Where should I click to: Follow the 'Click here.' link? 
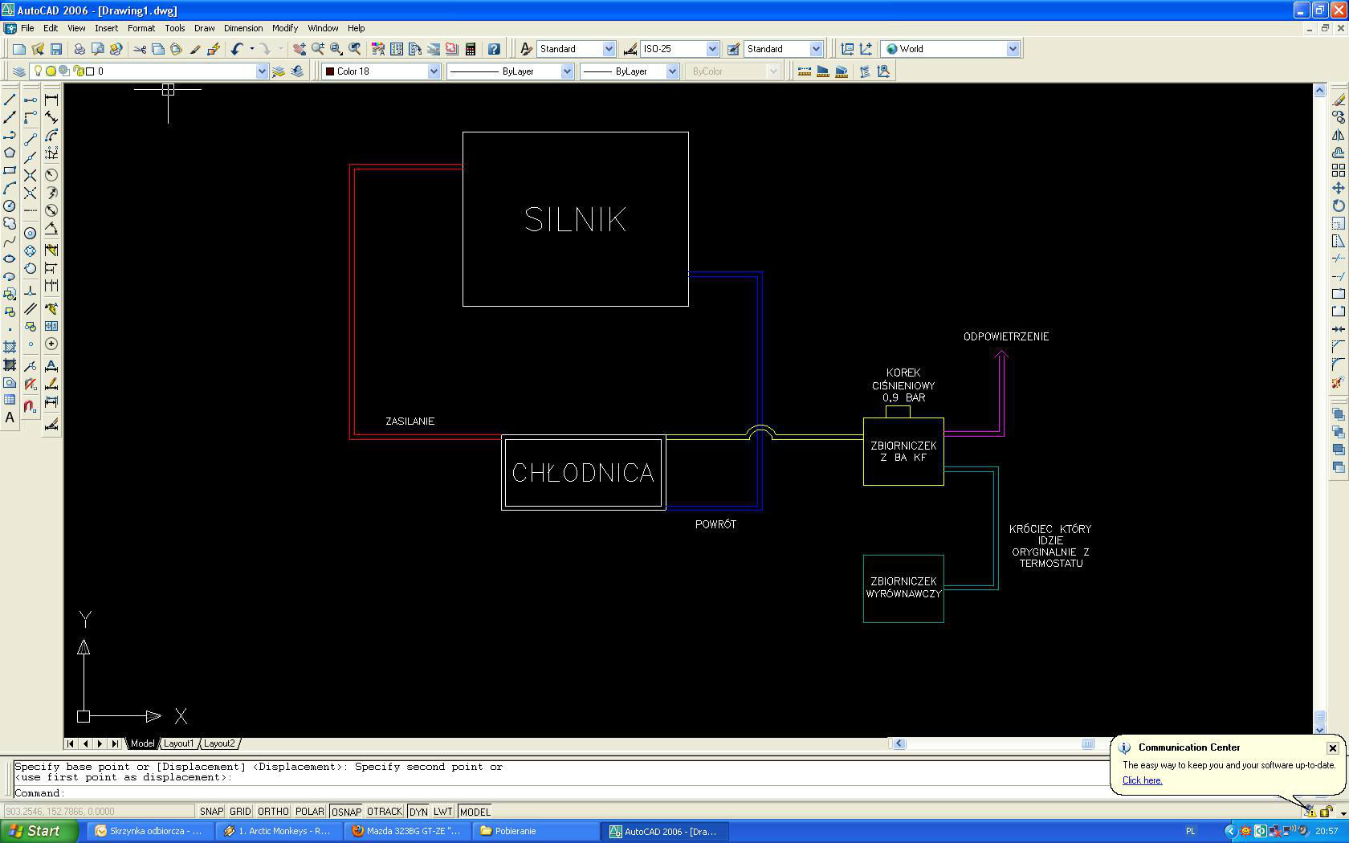point(1142,780)
